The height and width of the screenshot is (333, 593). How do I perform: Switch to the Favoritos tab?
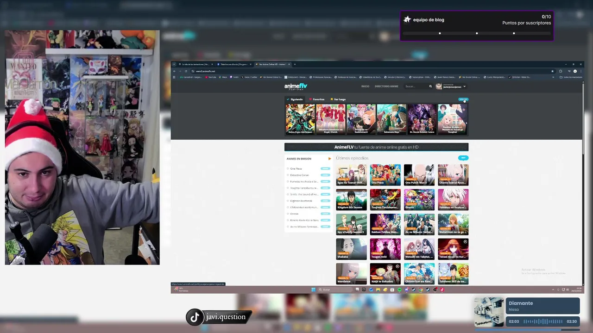pyautogui.click(x=317, y=99)
